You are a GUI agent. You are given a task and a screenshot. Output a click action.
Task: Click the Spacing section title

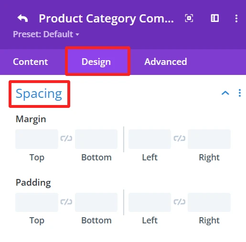point(39,94)
